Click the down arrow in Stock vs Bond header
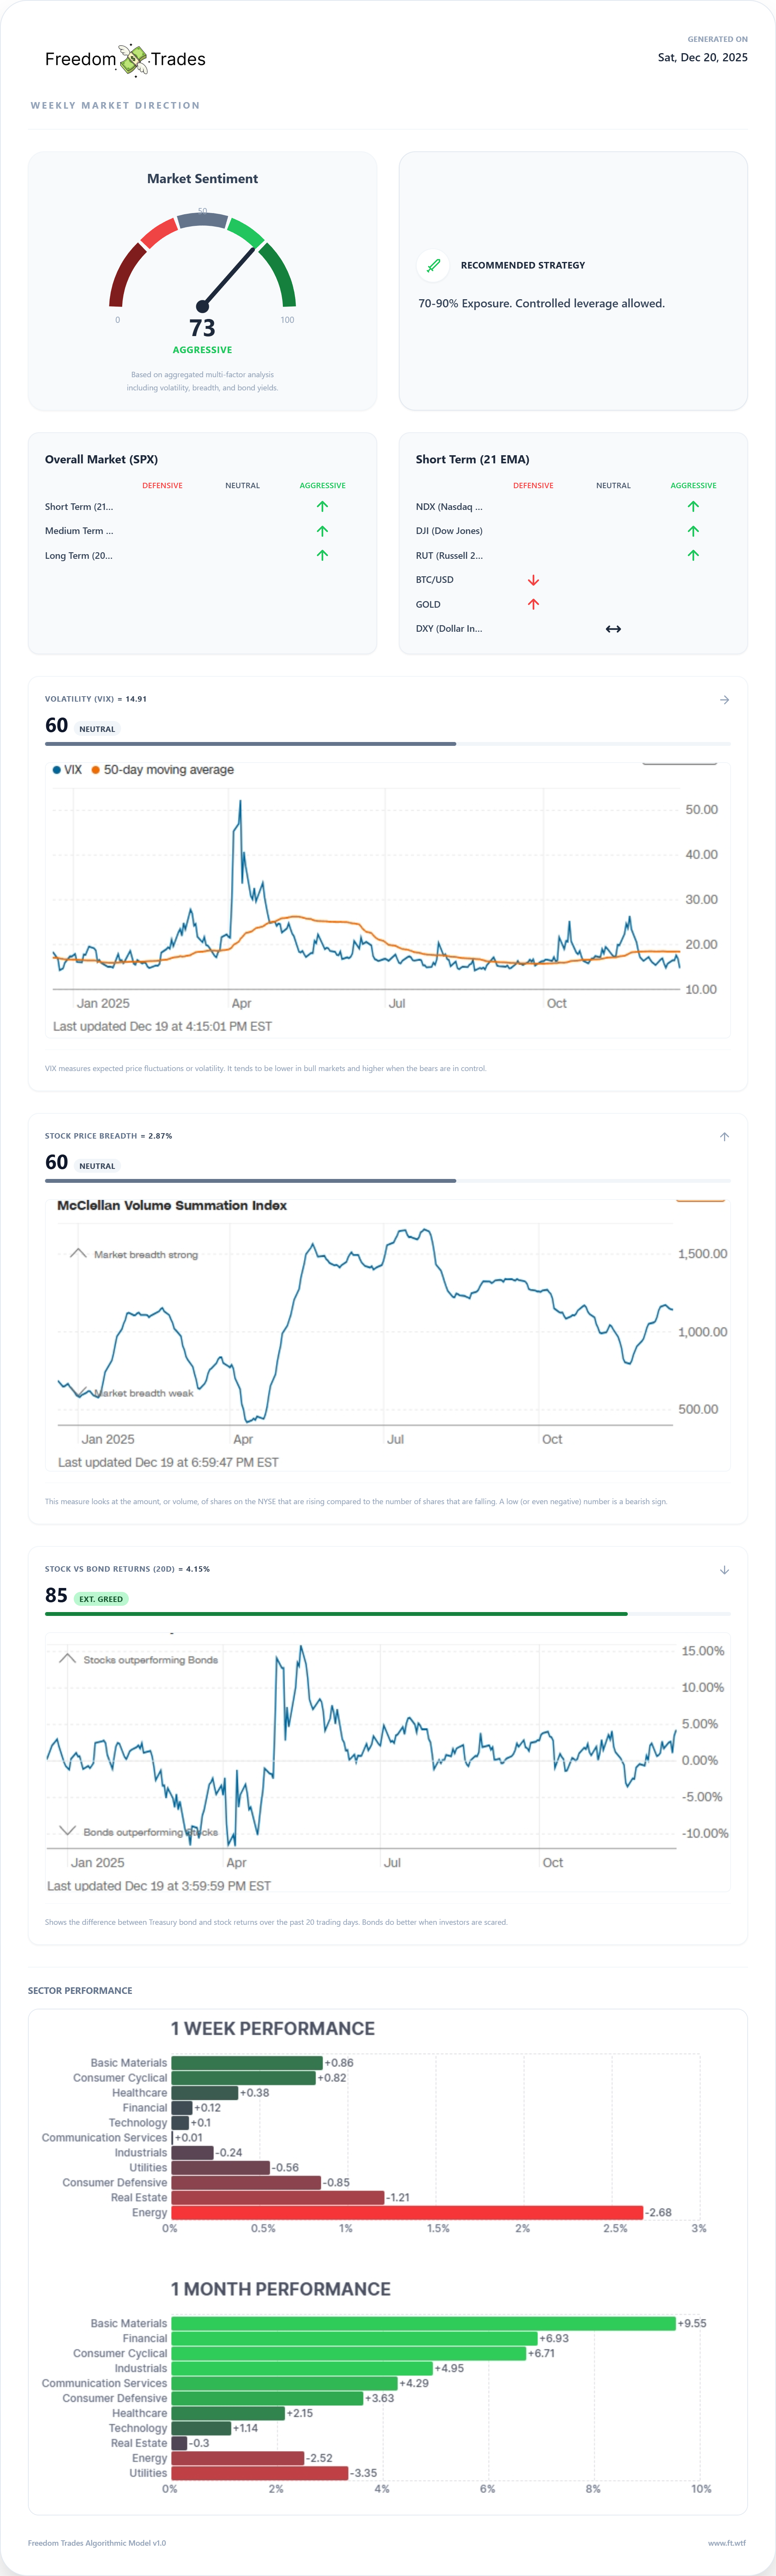 [724, 1570]
